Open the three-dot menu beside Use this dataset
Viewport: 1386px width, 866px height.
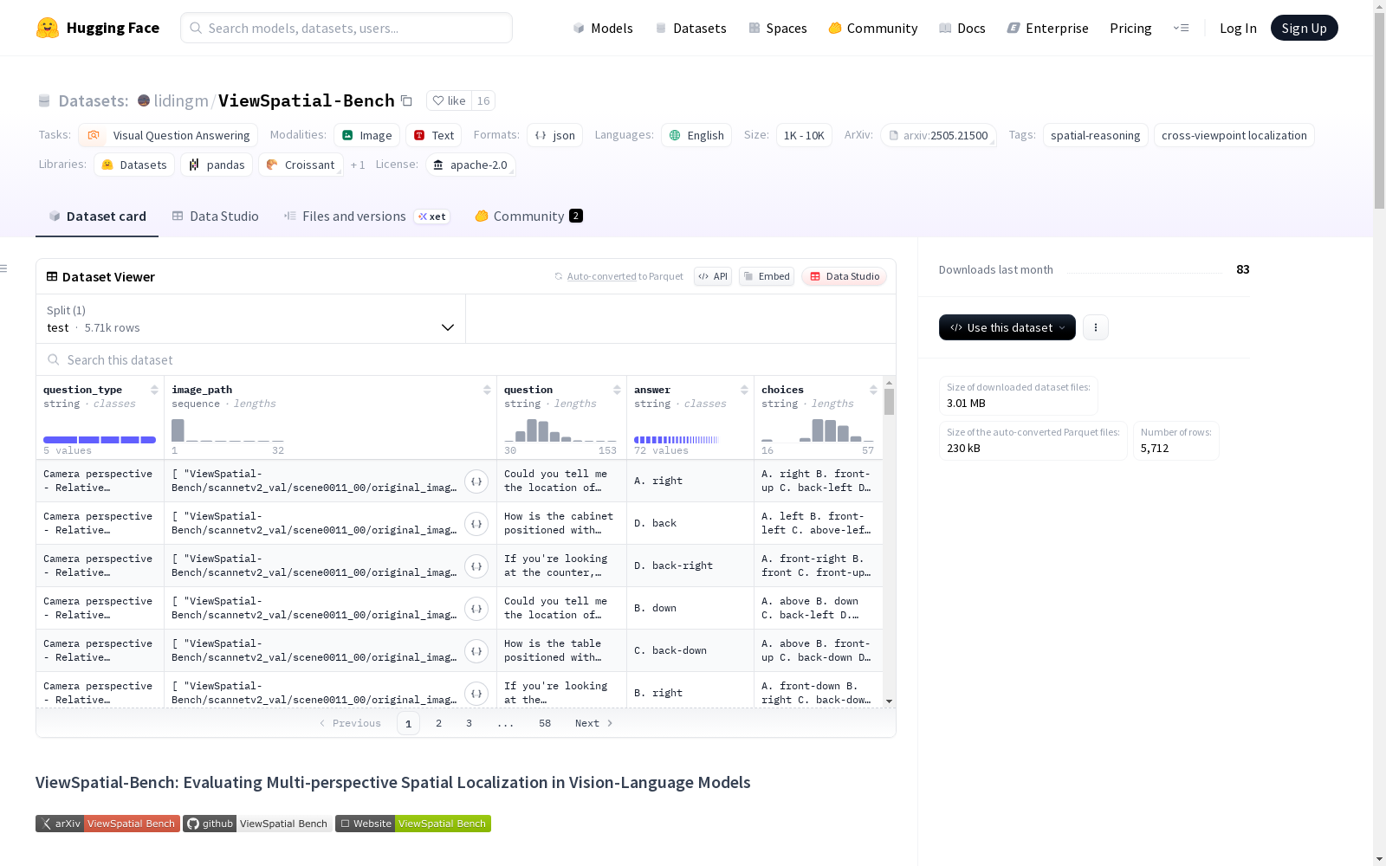tap(1096, 327)
